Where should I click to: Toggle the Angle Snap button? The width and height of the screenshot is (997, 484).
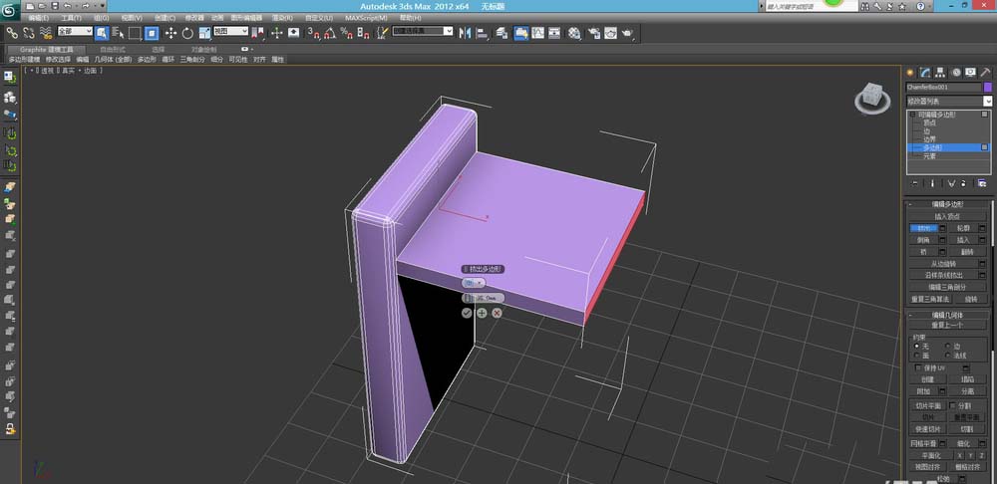point(330,33)
